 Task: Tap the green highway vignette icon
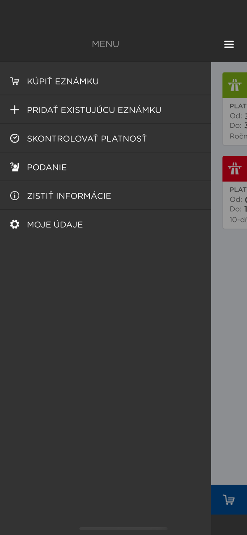click(x=235, y=85)
